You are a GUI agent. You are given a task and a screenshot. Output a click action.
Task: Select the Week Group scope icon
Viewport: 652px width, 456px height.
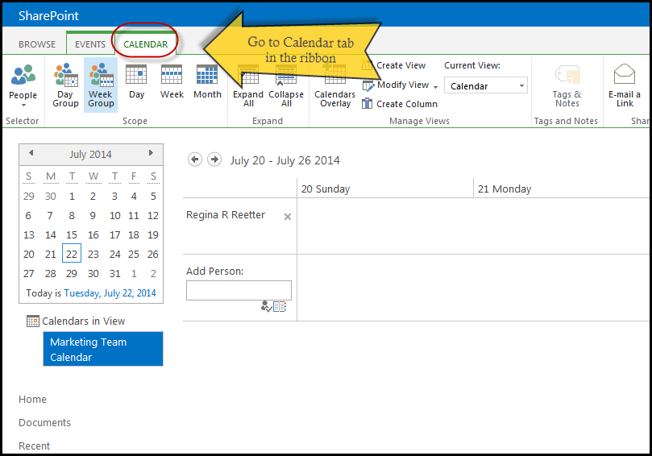click(101, 75)
